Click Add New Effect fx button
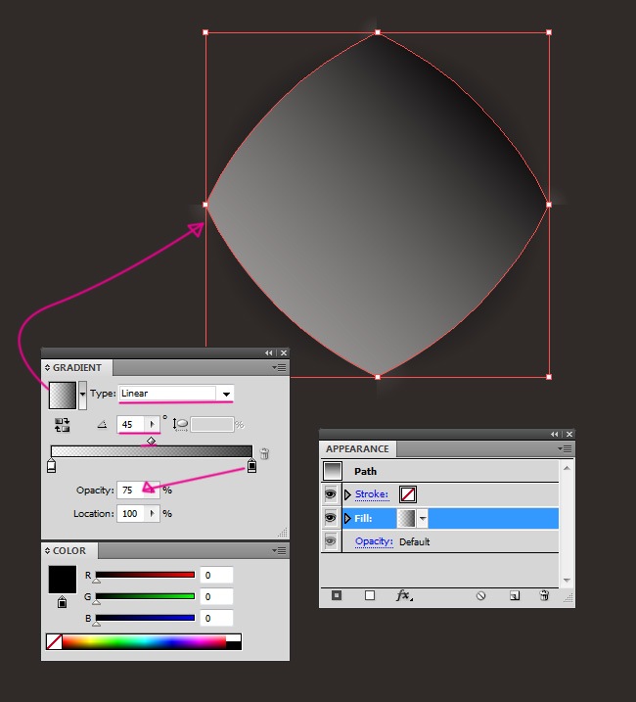The width and height of the screenshot is (636, 702). click(x=404, y=594)
